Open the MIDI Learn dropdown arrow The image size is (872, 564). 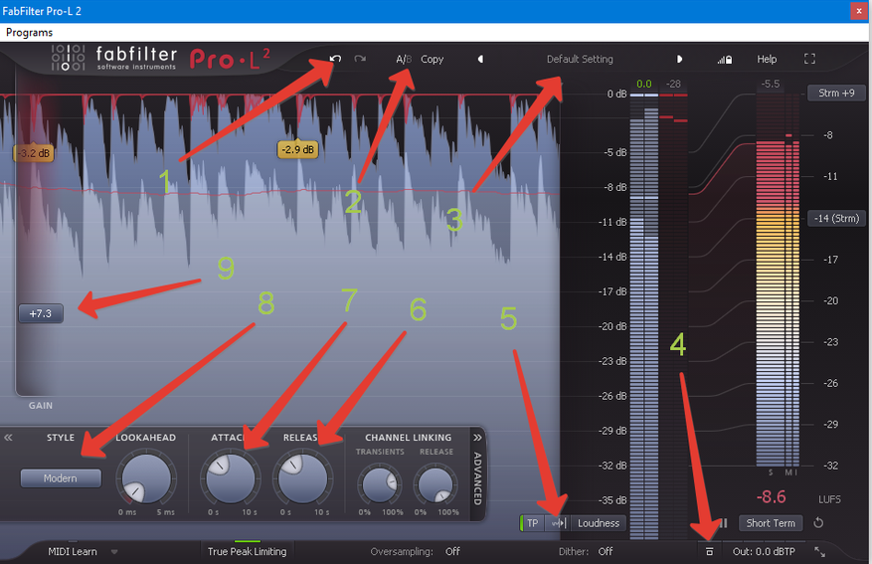[x=114, y=552]
